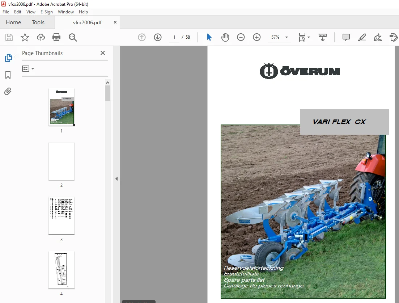Click 'Cataloge de pieces rechange' text

(x=264, y=286)
